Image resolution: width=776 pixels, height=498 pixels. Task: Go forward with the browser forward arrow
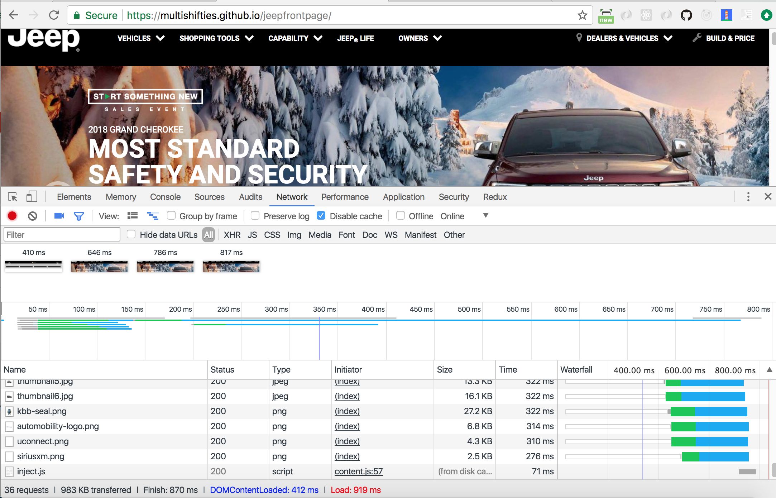(33, 15)
